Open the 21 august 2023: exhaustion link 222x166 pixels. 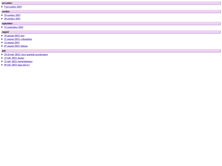coord(18,39)
